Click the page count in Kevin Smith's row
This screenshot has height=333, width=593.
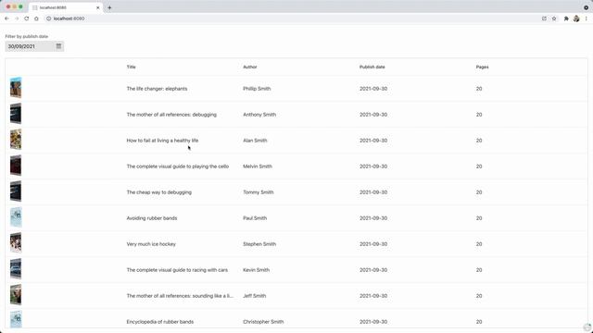coord(479,270)
